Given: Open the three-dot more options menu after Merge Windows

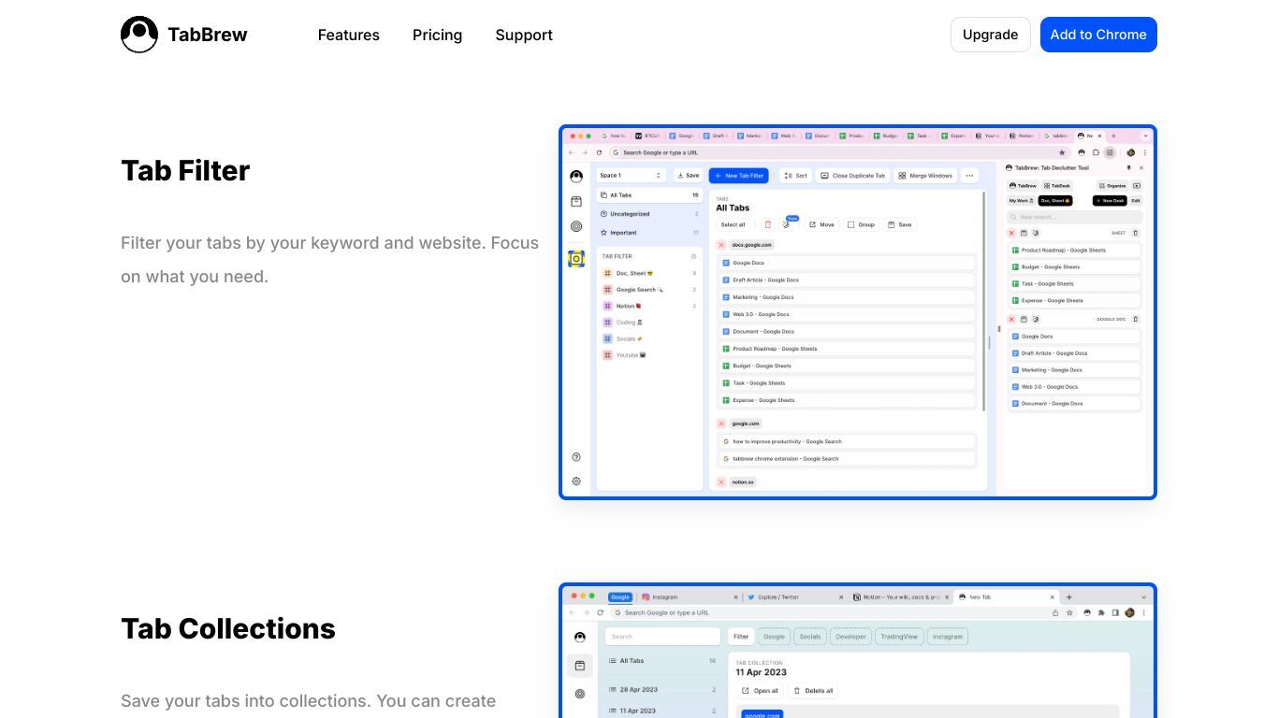Looking at the screenshot, I should click(x=969, y=175).
